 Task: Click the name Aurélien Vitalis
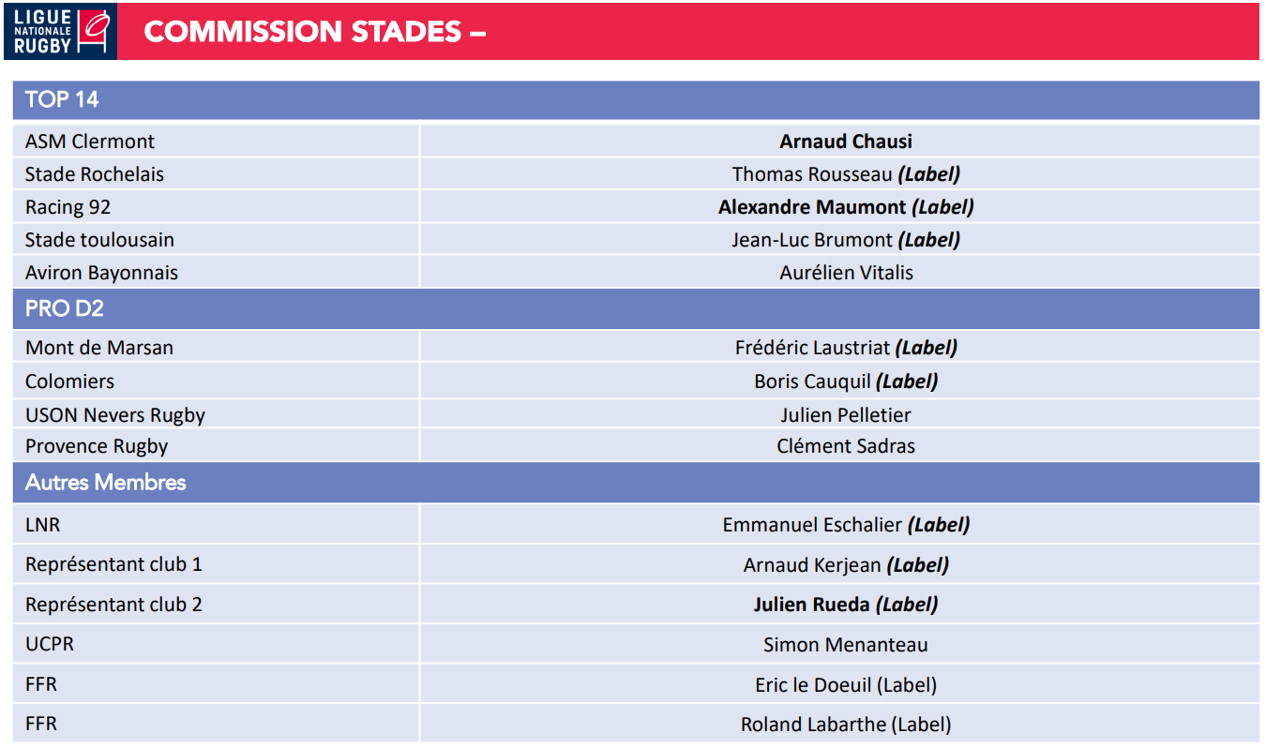[x=846, y=273]
